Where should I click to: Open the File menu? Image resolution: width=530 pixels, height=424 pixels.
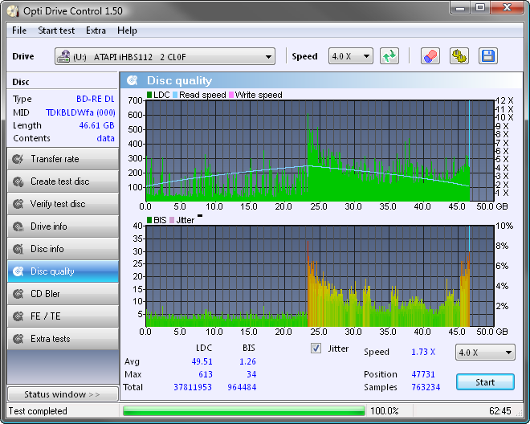[x=19, y=31]
